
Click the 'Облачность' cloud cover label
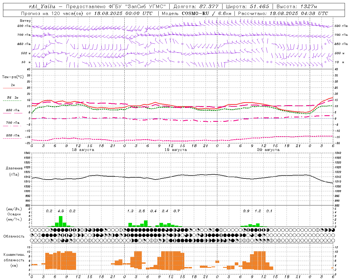pyautogui.click(x=14, y=236)
